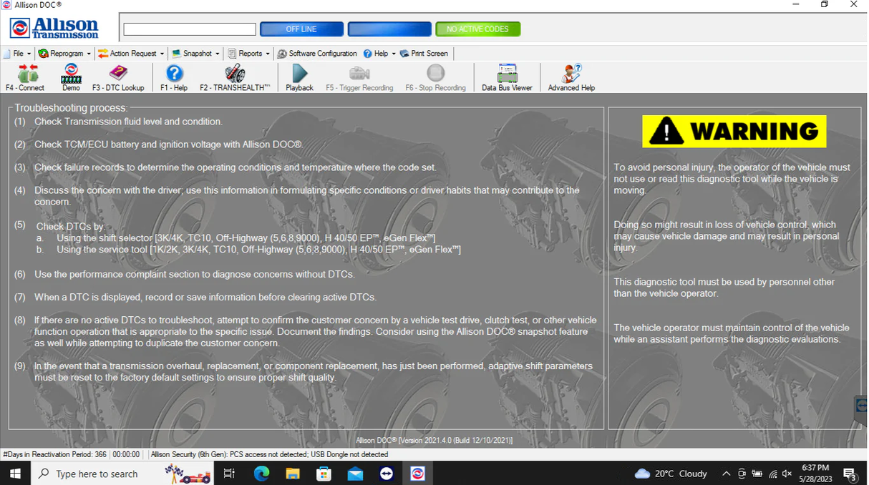The width and height of the screenshot is (869, 485).
Task: Click the OFF LINE status button
Action: click(301, 29)
